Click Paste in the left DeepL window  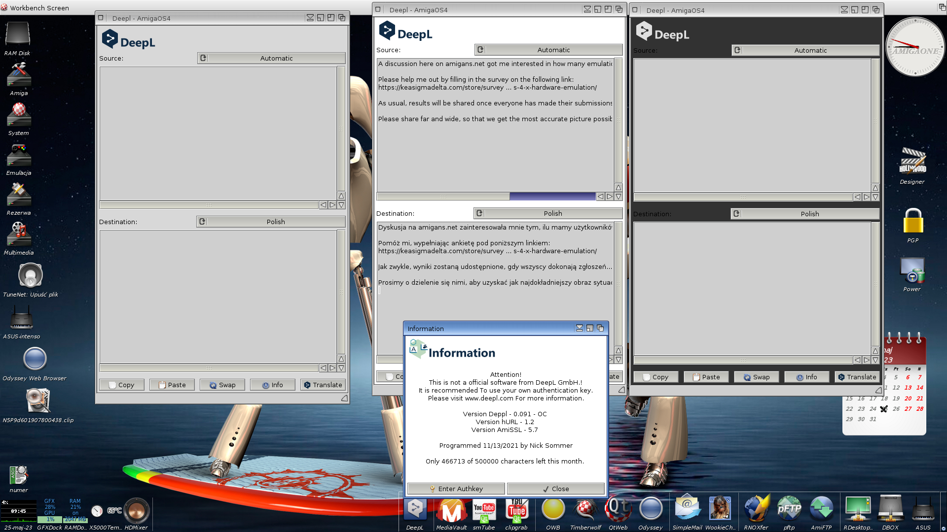(172, 385)
